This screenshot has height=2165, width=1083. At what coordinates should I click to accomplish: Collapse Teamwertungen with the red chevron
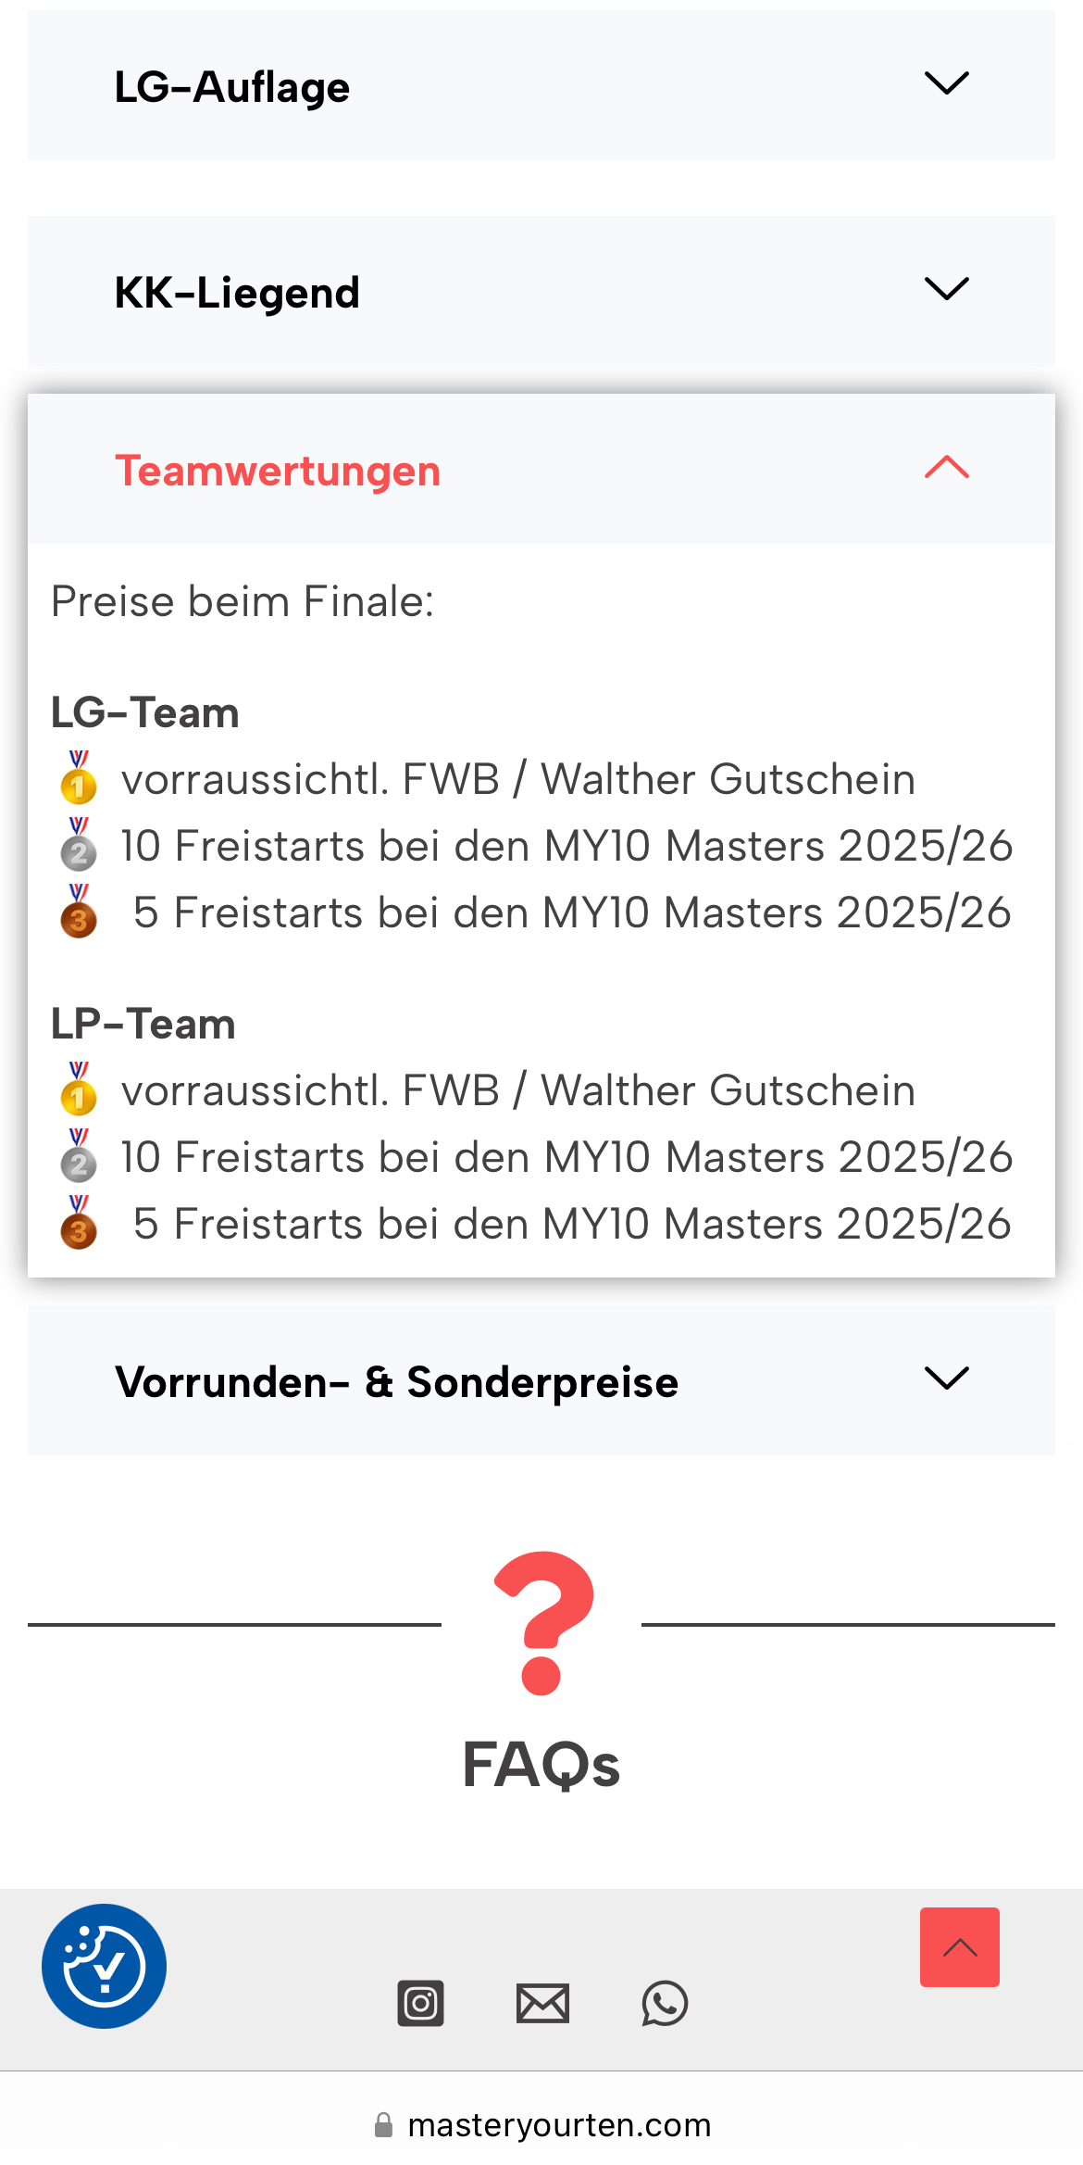(x=946, y=468)
